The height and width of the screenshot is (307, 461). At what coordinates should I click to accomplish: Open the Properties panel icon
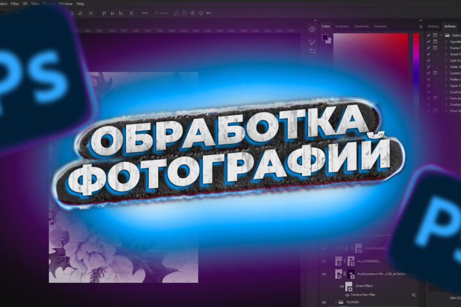tap(312, 29)
